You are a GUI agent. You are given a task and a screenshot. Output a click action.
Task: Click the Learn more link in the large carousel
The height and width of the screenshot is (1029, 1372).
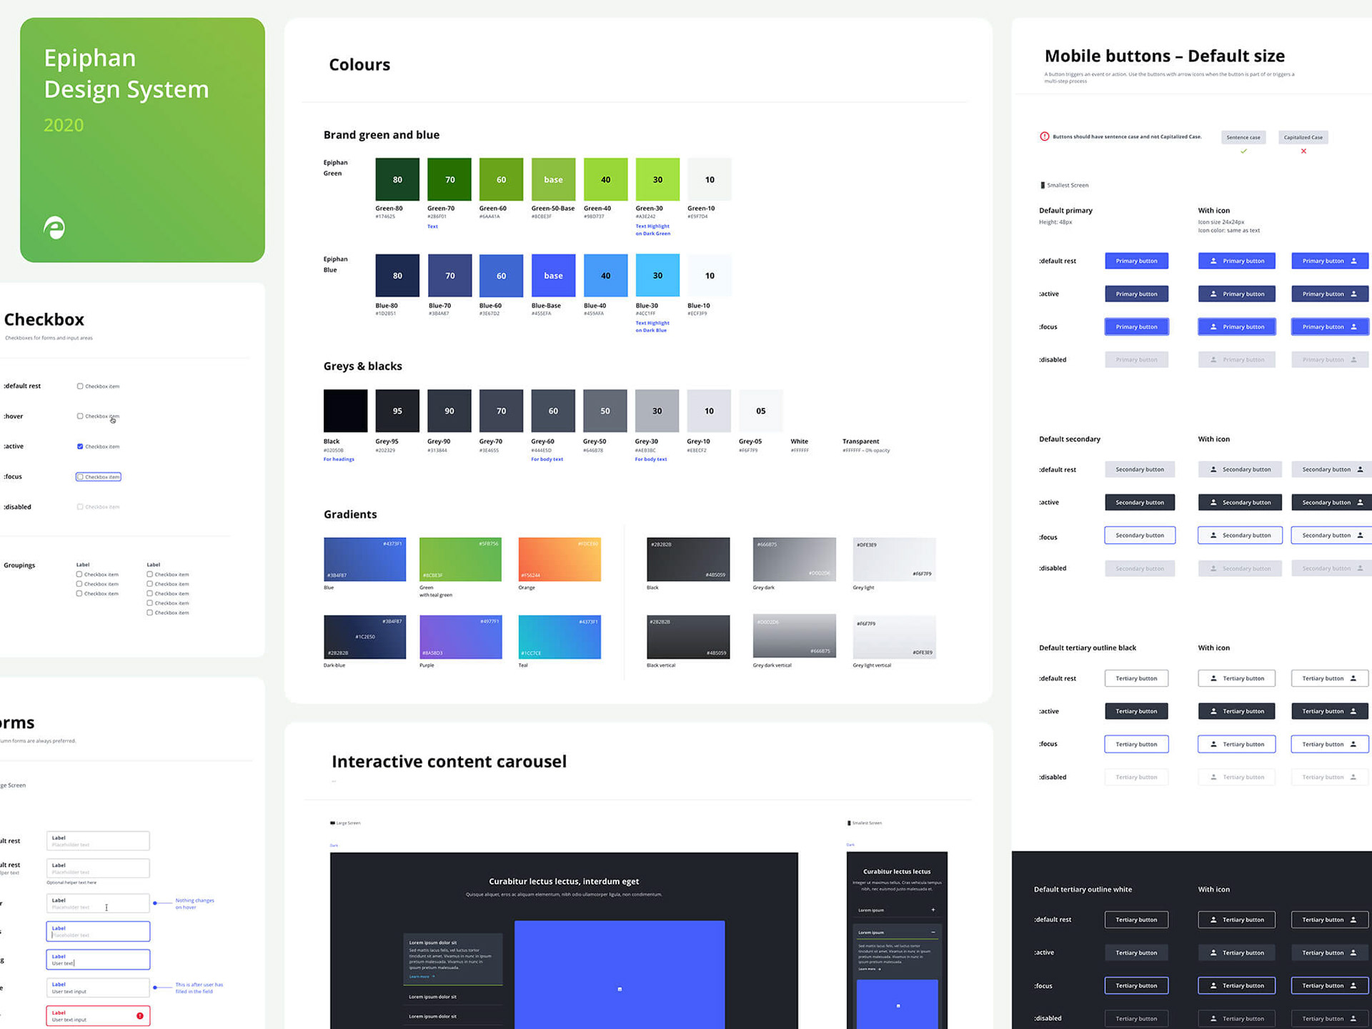point(420,976)
